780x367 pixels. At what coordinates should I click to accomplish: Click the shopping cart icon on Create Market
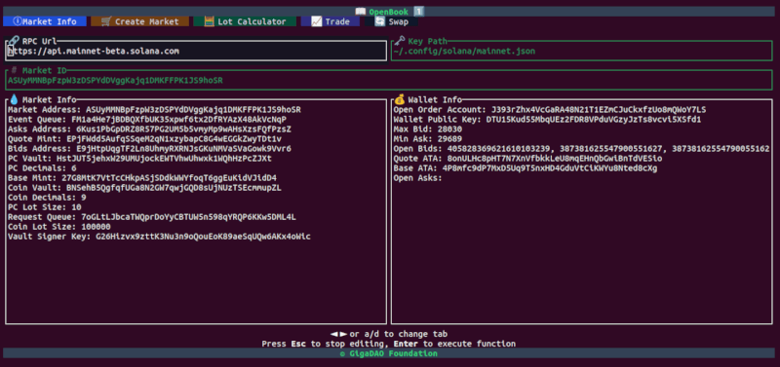coord(106,21)
